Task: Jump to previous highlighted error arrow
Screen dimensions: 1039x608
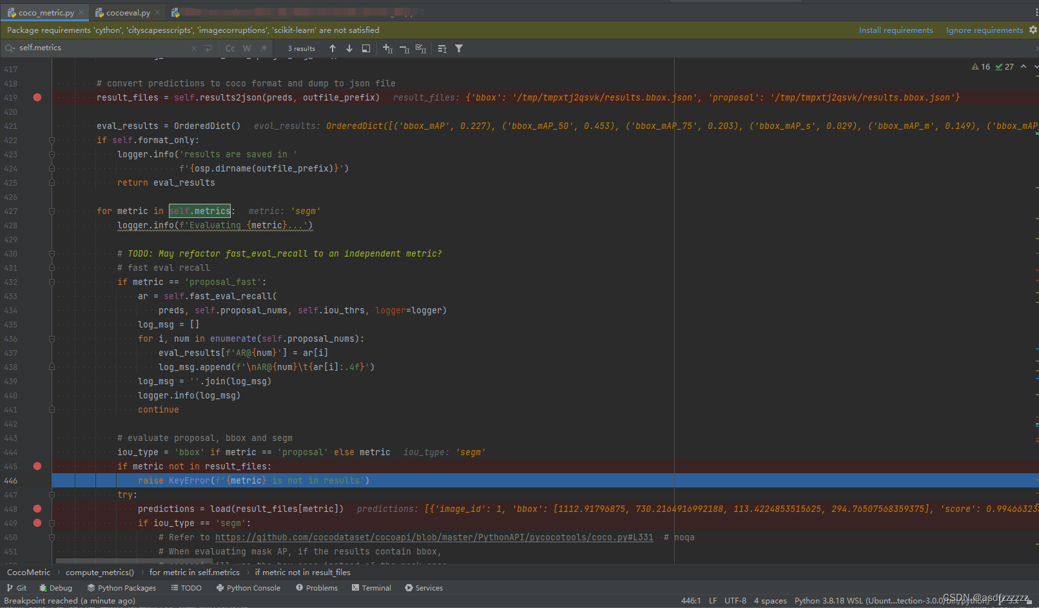Action: [x=1024, y=66]
